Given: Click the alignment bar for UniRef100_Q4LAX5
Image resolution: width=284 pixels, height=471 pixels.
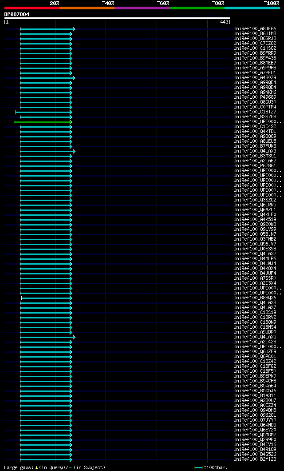Looking at the screenshot, I should pyautogui.click(x=47, y=337).
